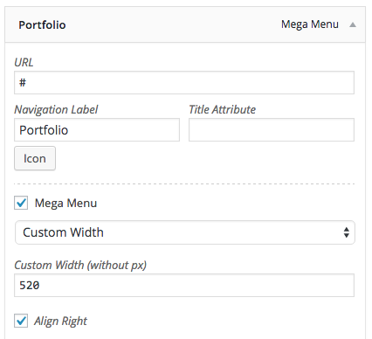The height and width of the screenshot is (339, 372).
Task: Click the 'Title Attribute' caption text
Action: pos(223,110)
